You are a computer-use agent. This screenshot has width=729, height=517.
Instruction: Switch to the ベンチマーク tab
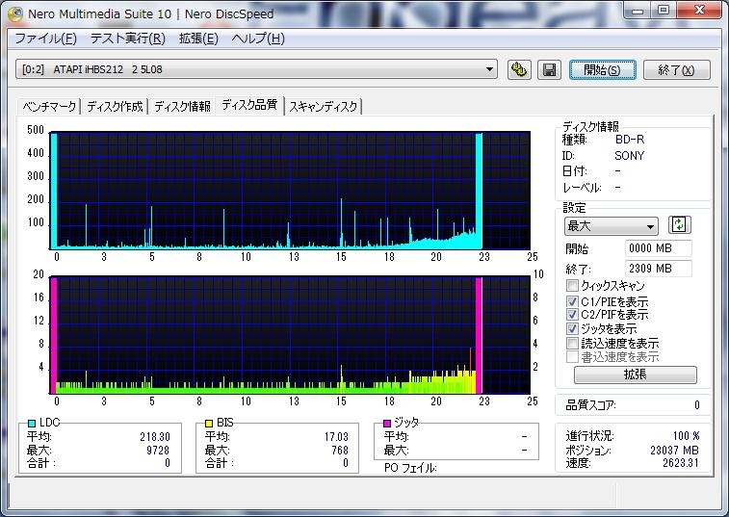[x=49, y=107]
